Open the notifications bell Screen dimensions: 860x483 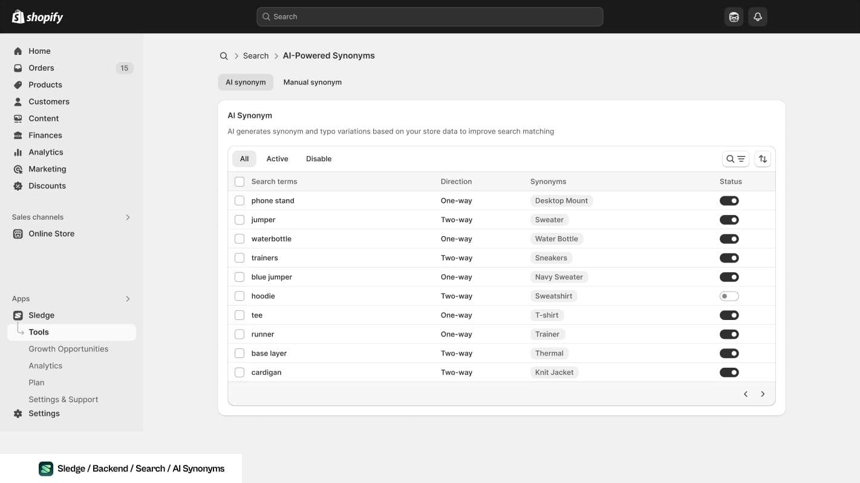coord(757,17)
